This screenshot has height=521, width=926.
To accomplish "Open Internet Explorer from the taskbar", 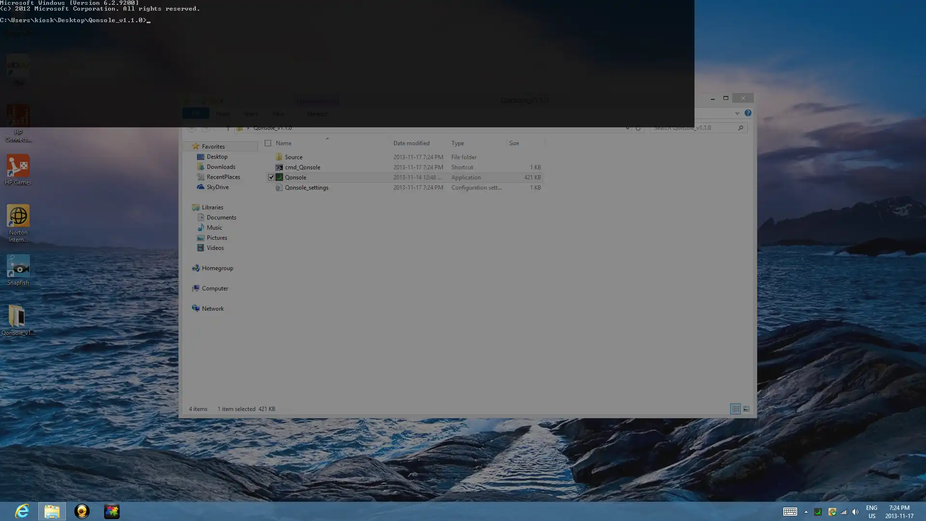I will [22, 511].
